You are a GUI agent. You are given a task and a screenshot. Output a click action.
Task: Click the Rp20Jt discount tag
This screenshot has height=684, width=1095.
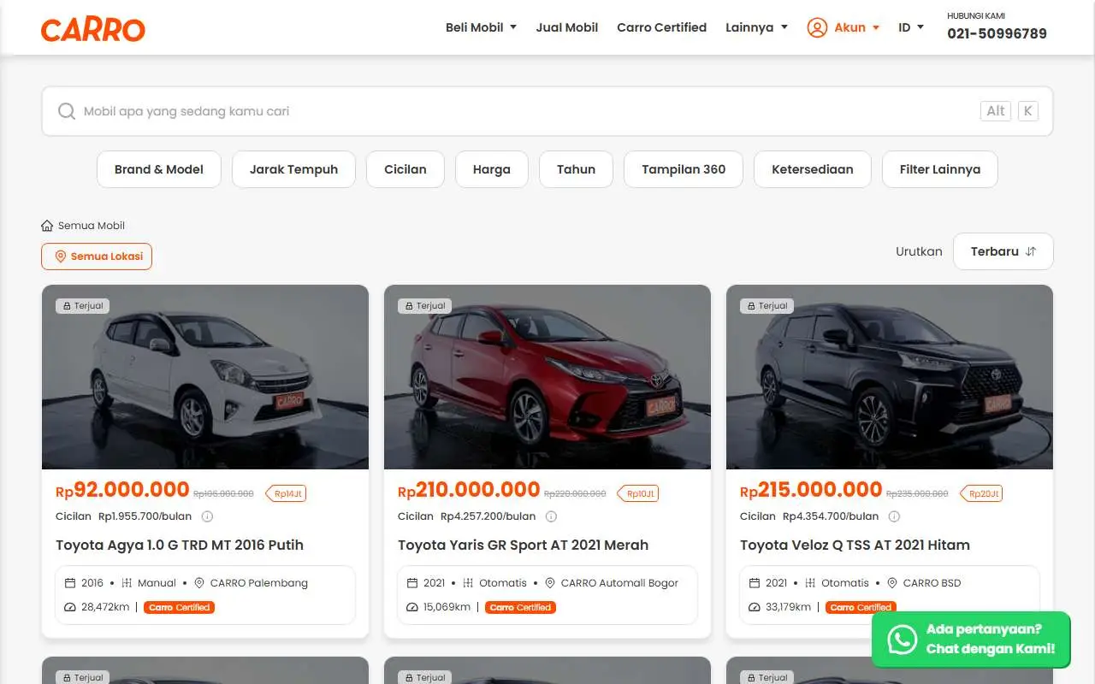(981, 493)
